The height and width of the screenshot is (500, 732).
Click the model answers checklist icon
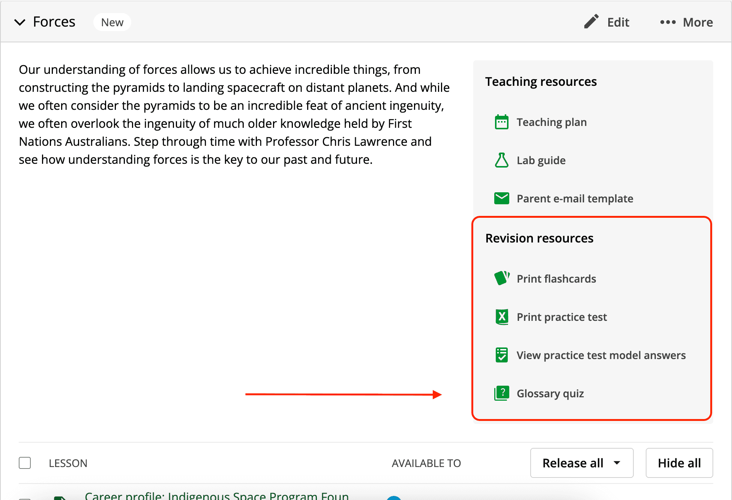(501, 355)
